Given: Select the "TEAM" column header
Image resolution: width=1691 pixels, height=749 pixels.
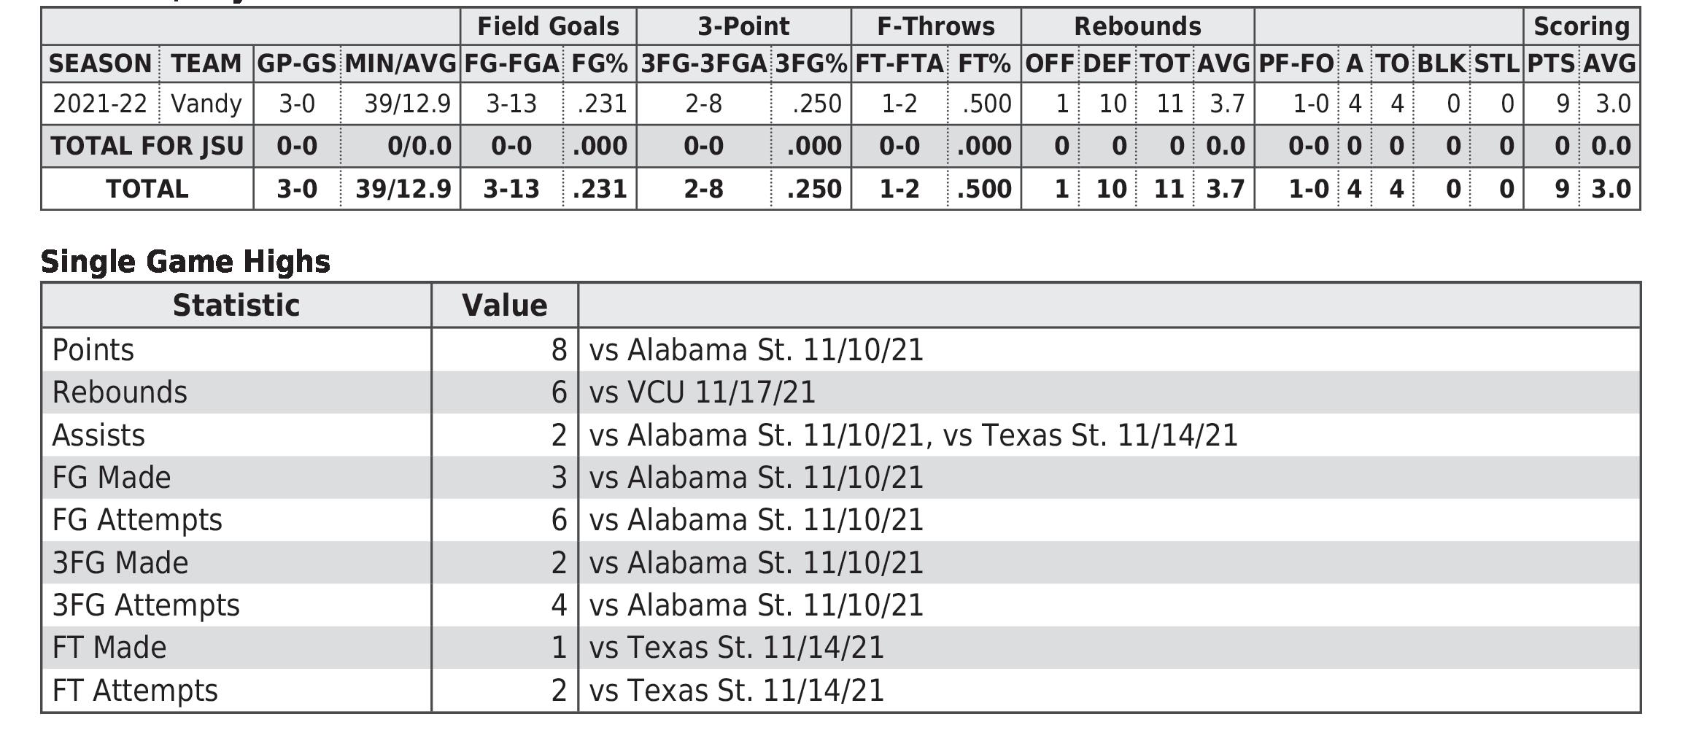Looking at the screenshot, I should [x=206, y=64].
